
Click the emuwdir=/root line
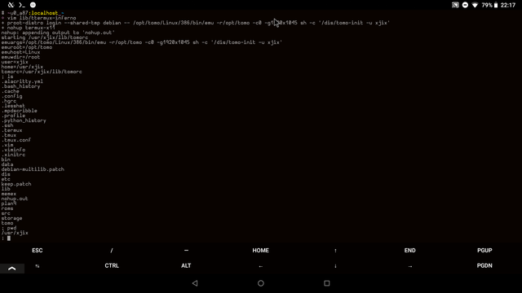[x=20, y=57]
